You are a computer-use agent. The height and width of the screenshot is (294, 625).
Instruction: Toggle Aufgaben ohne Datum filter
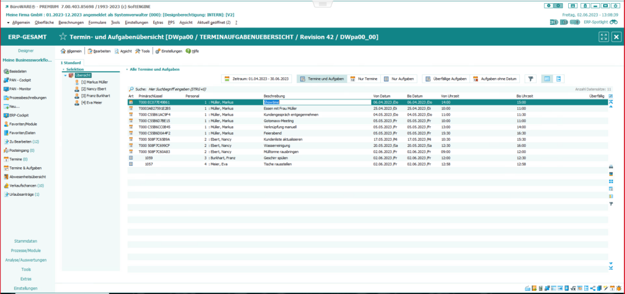click(x=494, y=79)
